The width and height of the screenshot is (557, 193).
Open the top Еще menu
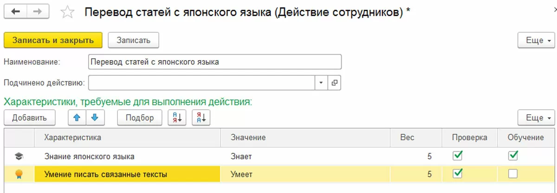tap(536, 40)
